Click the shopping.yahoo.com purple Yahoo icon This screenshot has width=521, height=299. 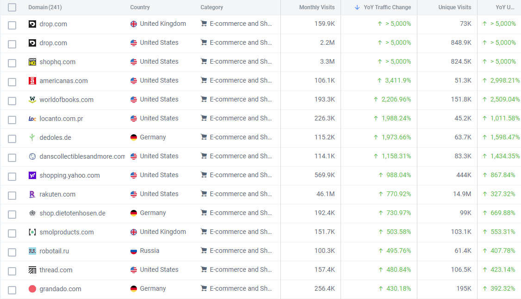point(32,175)
